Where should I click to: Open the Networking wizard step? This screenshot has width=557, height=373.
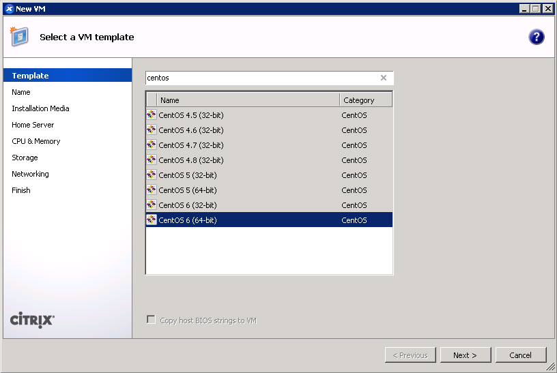pos(30,174)
